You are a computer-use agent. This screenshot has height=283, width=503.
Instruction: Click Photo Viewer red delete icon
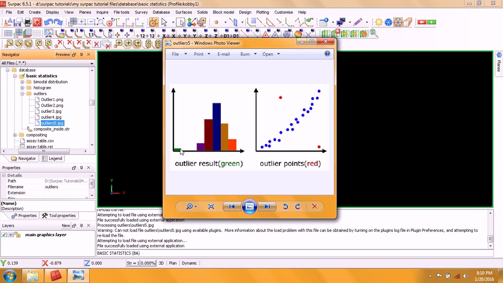coord(314,207)
